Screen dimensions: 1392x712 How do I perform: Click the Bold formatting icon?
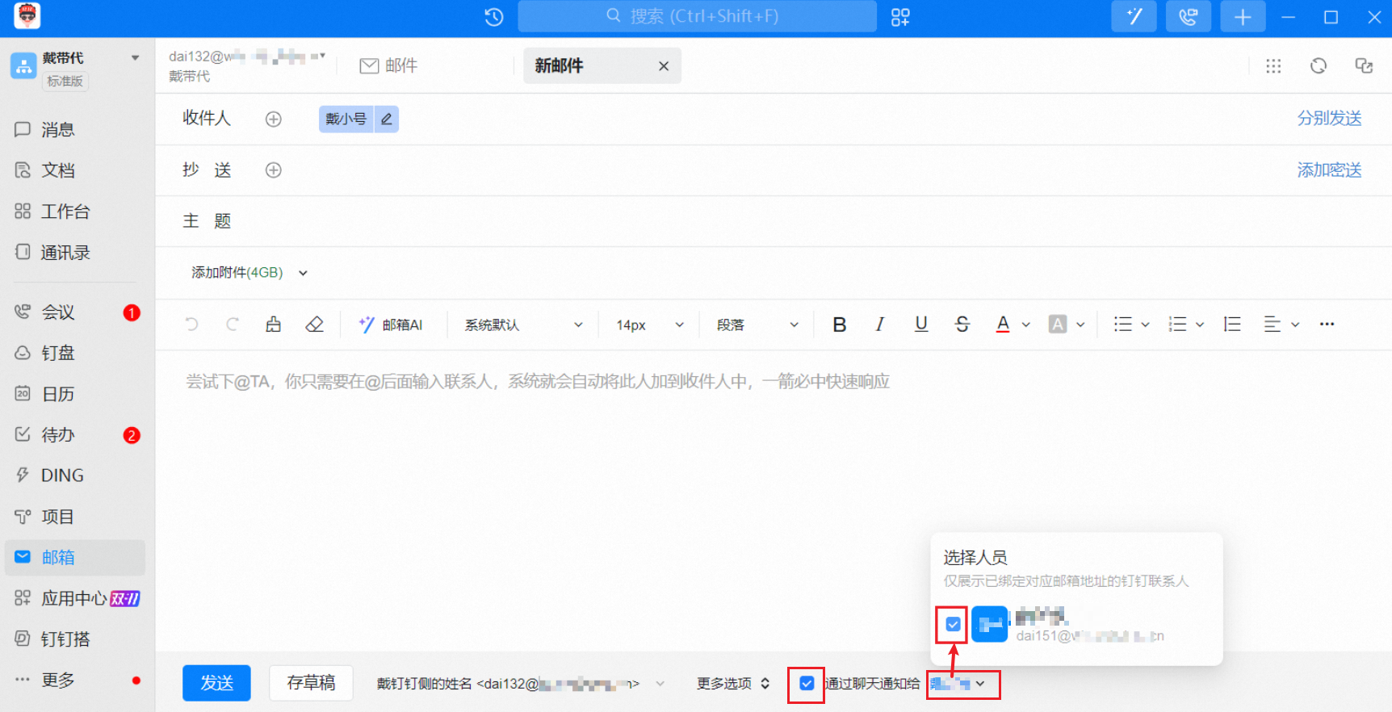pyautogui.click(x=840, y=325)
